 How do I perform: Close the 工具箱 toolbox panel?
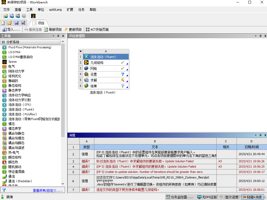(63, 36)
